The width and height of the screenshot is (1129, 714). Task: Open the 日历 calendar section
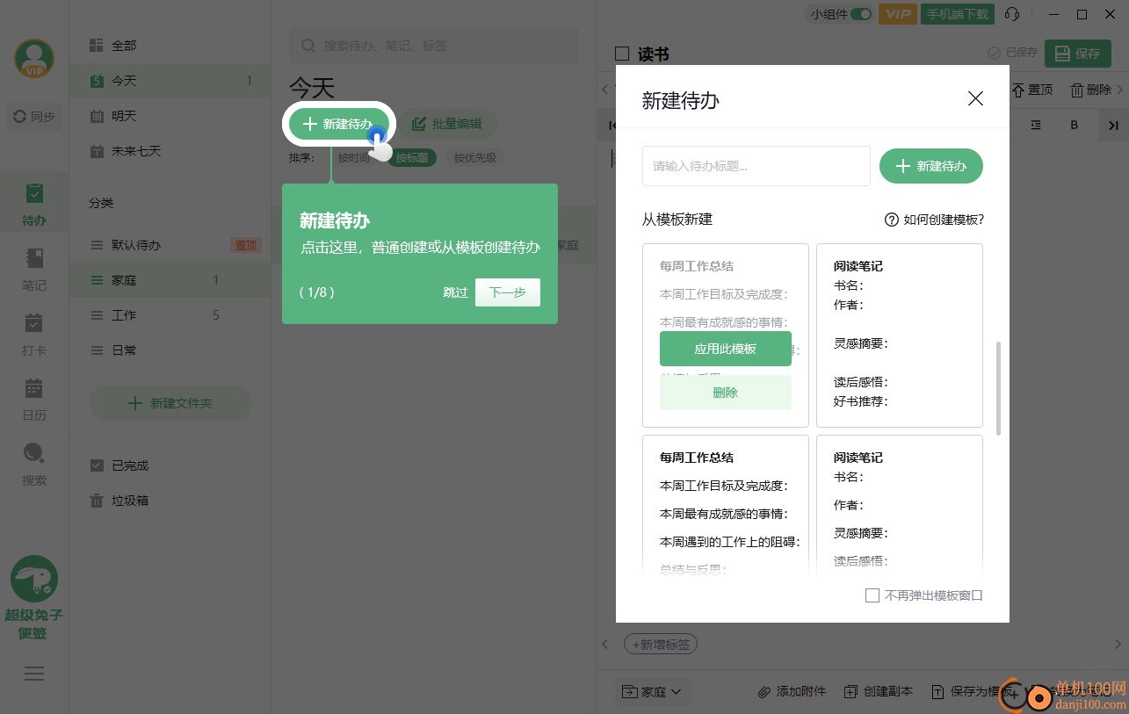pos(34,400)
